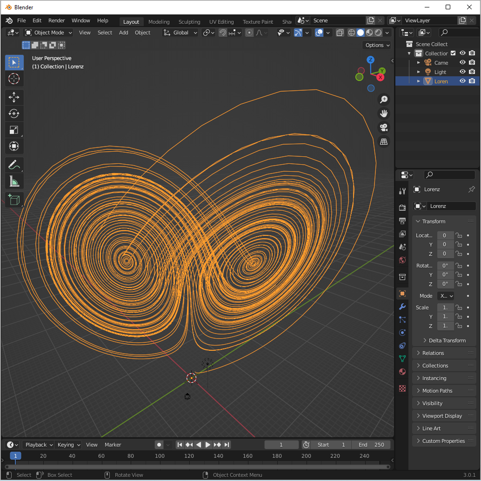Hide the Light object in outliner
Image resolution: width=481 pixels, height=481 pixels.
point(462,72)
